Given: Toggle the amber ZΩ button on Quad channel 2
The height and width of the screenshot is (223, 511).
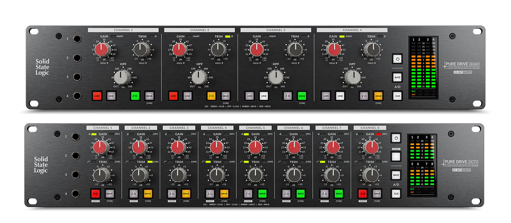Looking at the screenshot, I should coord(211,96).
